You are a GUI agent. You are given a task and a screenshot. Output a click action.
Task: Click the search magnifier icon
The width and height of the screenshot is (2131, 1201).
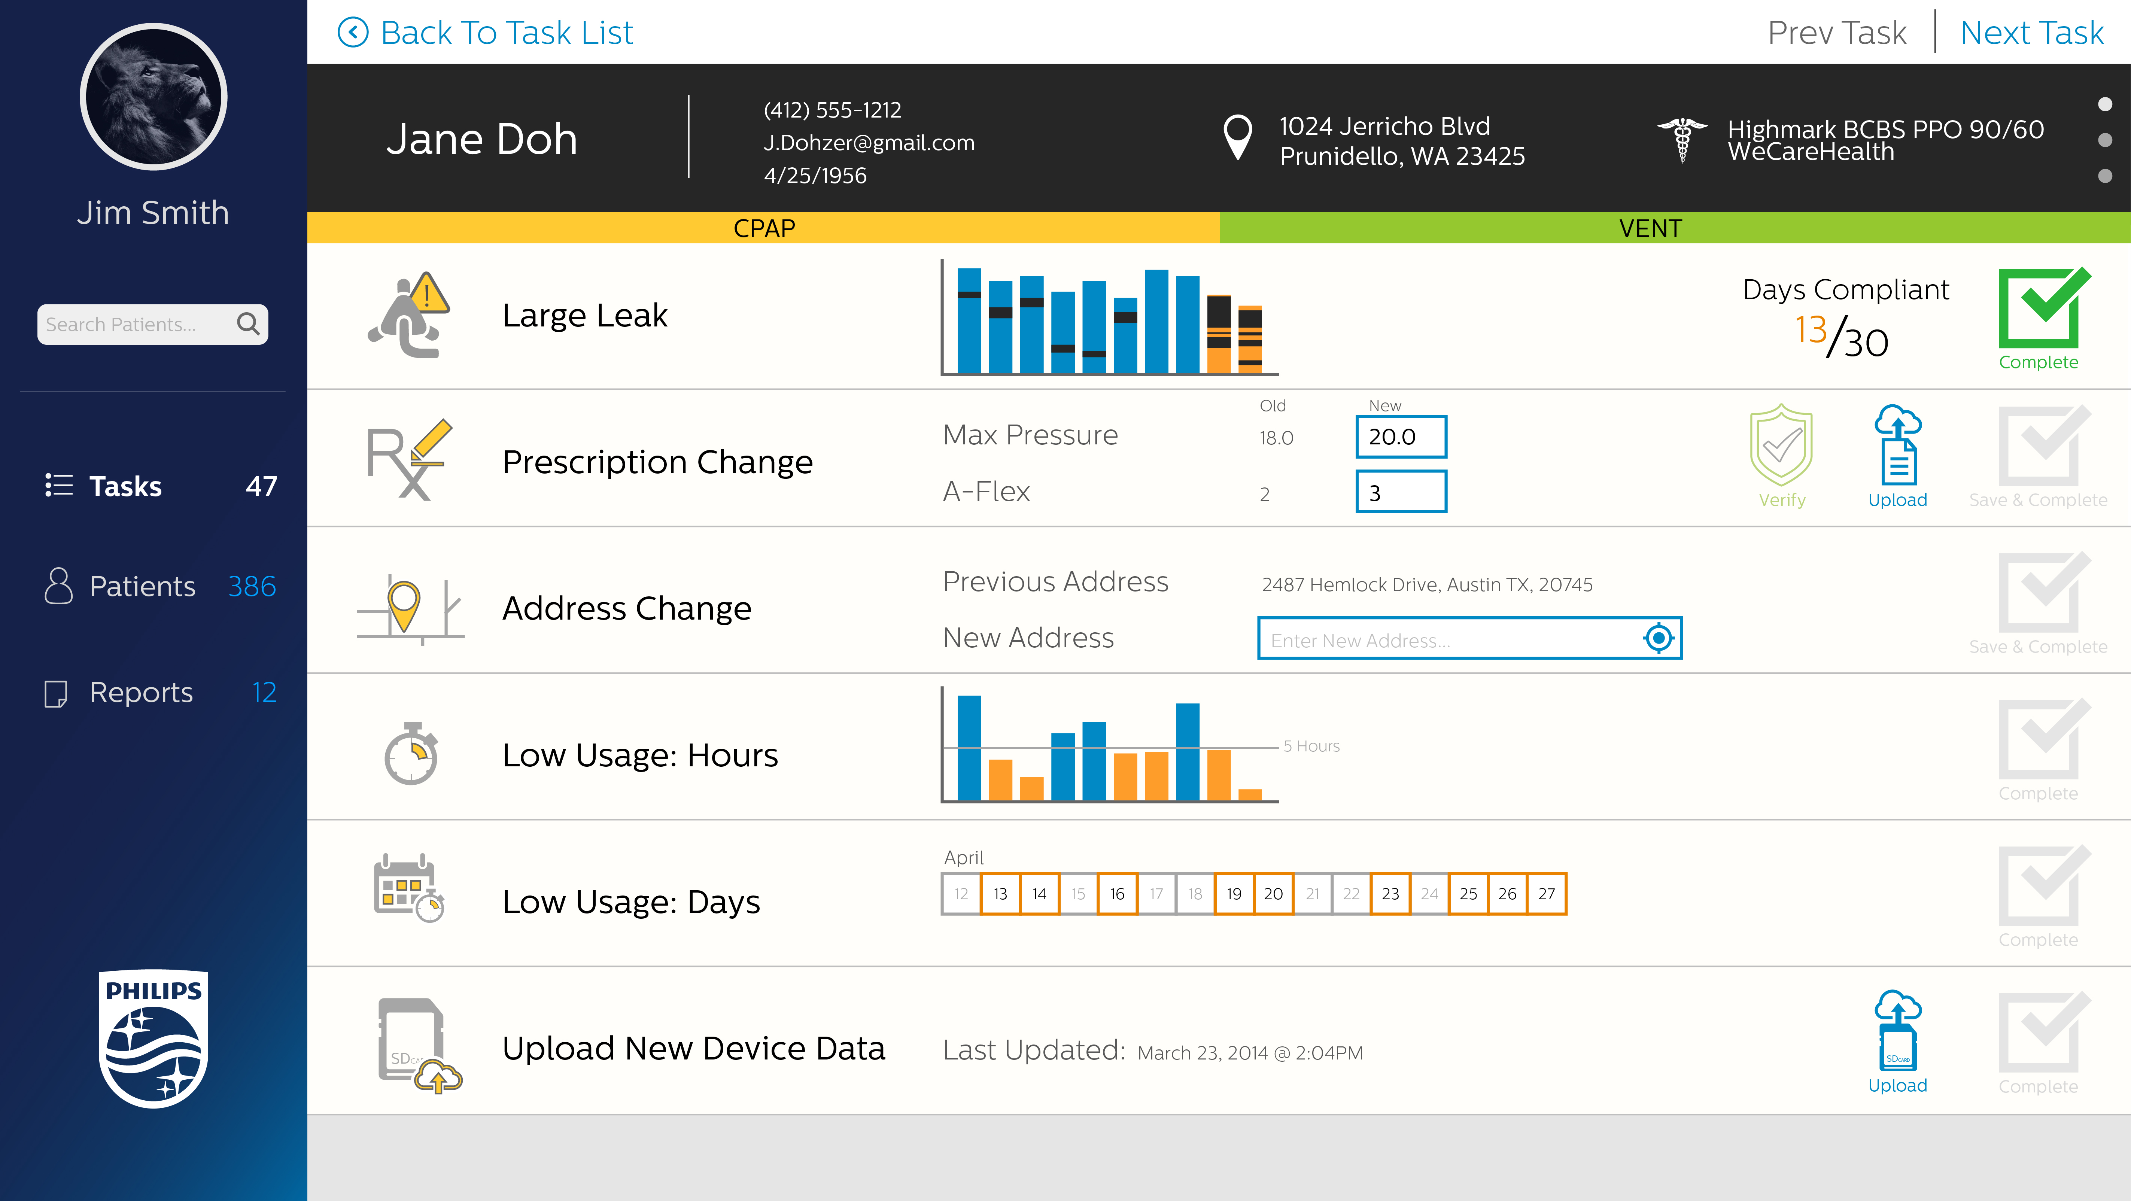click(248, 323)
